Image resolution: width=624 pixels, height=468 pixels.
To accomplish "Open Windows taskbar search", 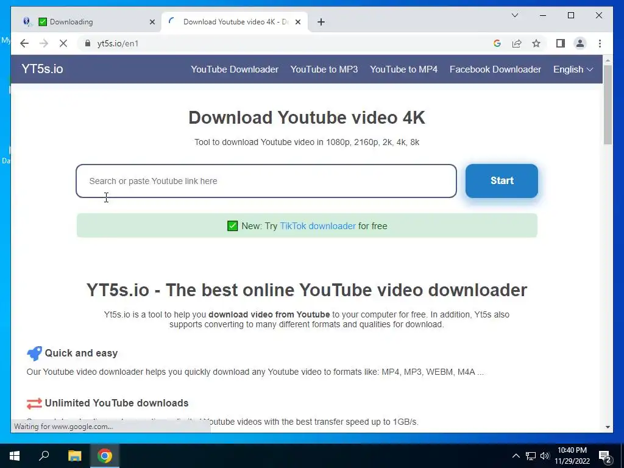I will (44, 456).
